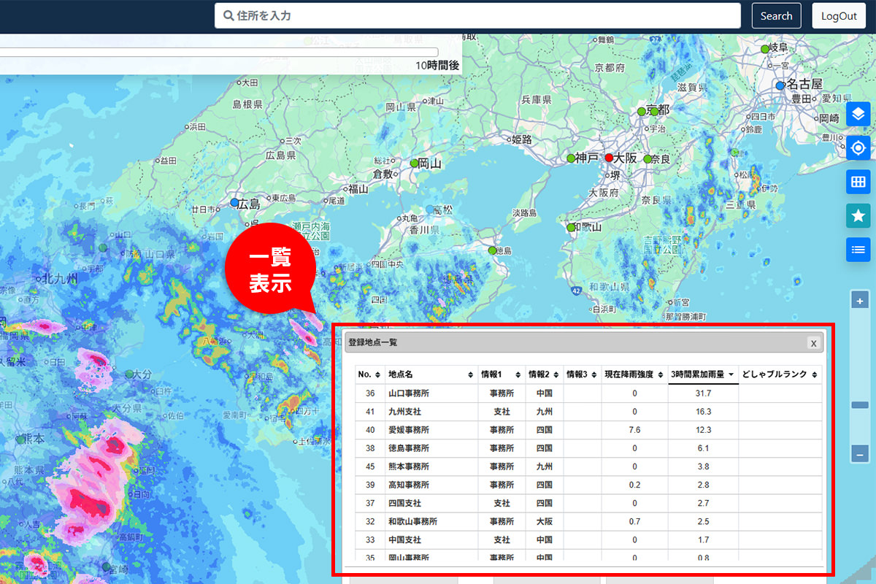876x584 pixels.
Task: Sort table by 3時間累加雨量 column
Action: pyautogui.click(x=703, y=374)
